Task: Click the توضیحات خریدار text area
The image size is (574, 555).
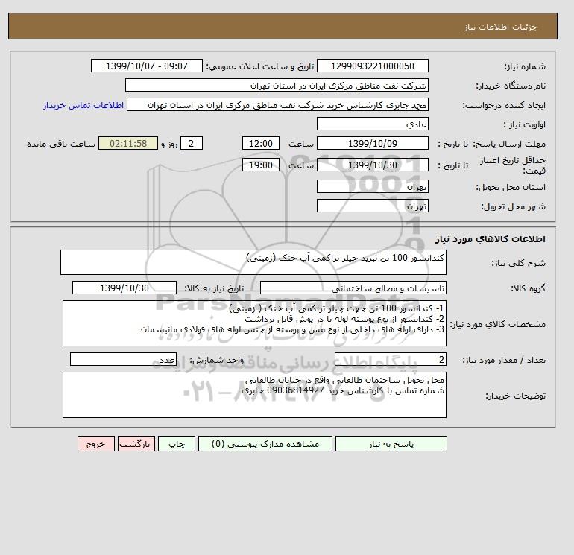Action: tap(254, 395)
